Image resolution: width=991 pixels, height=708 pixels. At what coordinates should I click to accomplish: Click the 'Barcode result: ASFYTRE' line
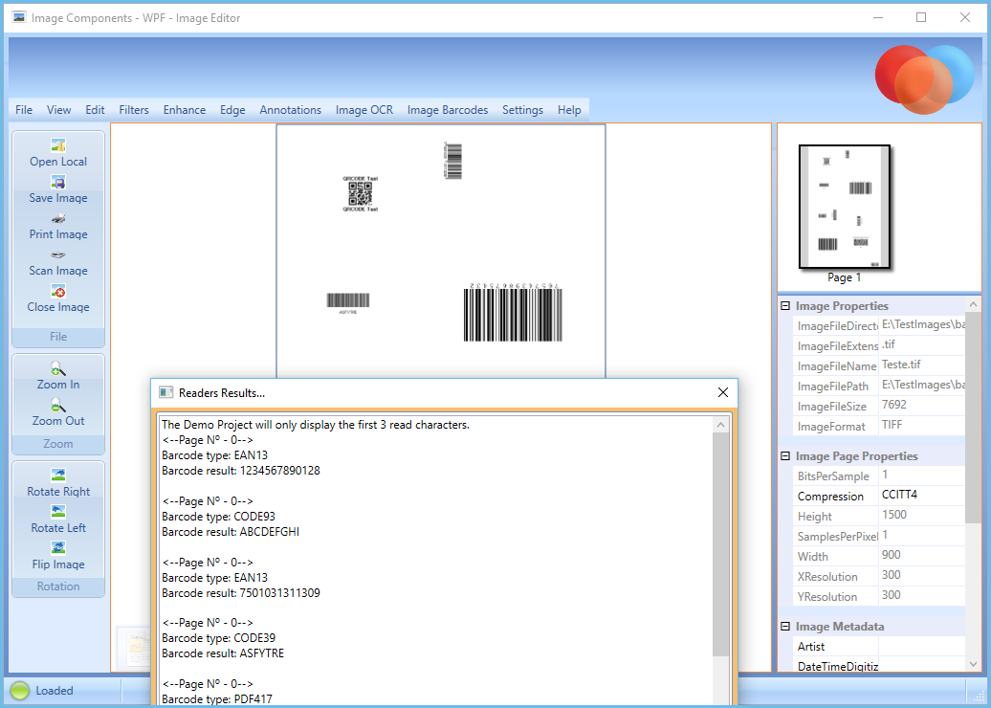point(223,653)
